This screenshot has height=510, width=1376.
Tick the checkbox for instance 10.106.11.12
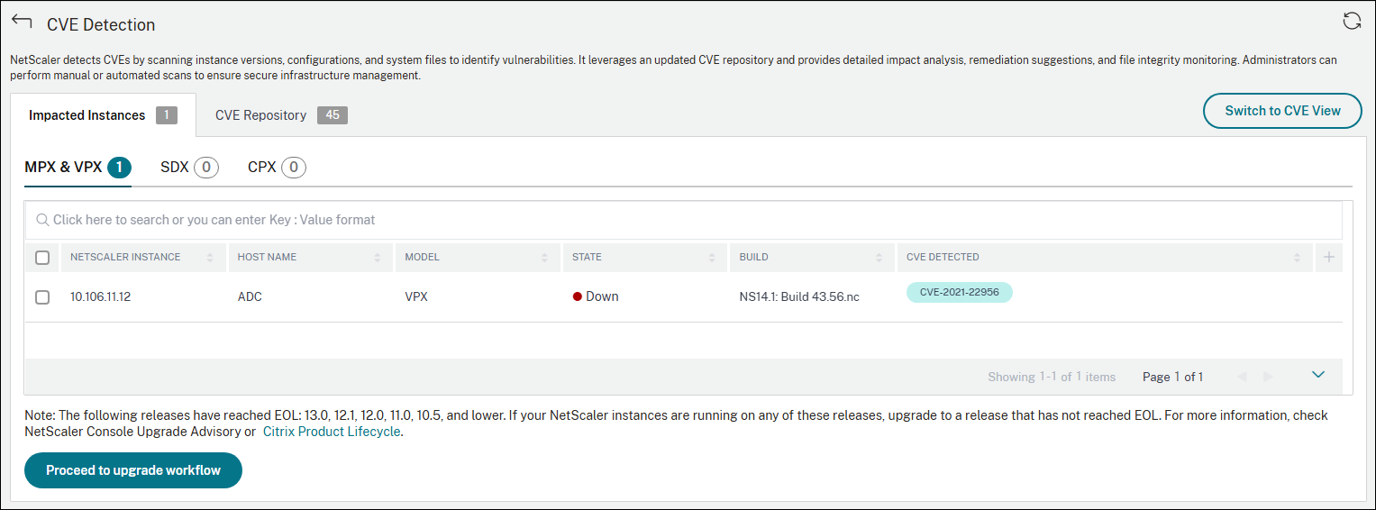point(42,296)
